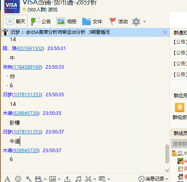This screenshot has height=182, width=187.
Task: Open the font formatting options (A icon)
Action: point(7,179)
